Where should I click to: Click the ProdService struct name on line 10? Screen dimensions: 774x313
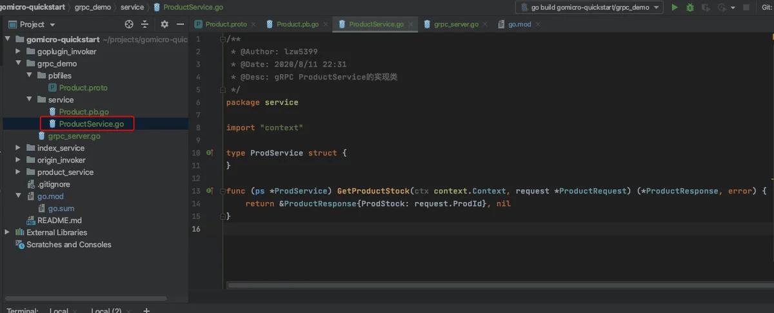point(276,153)
